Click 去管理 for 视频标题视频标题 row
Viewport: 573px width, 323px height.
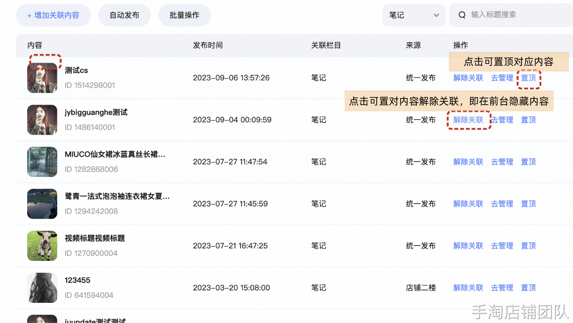[502, 246]
